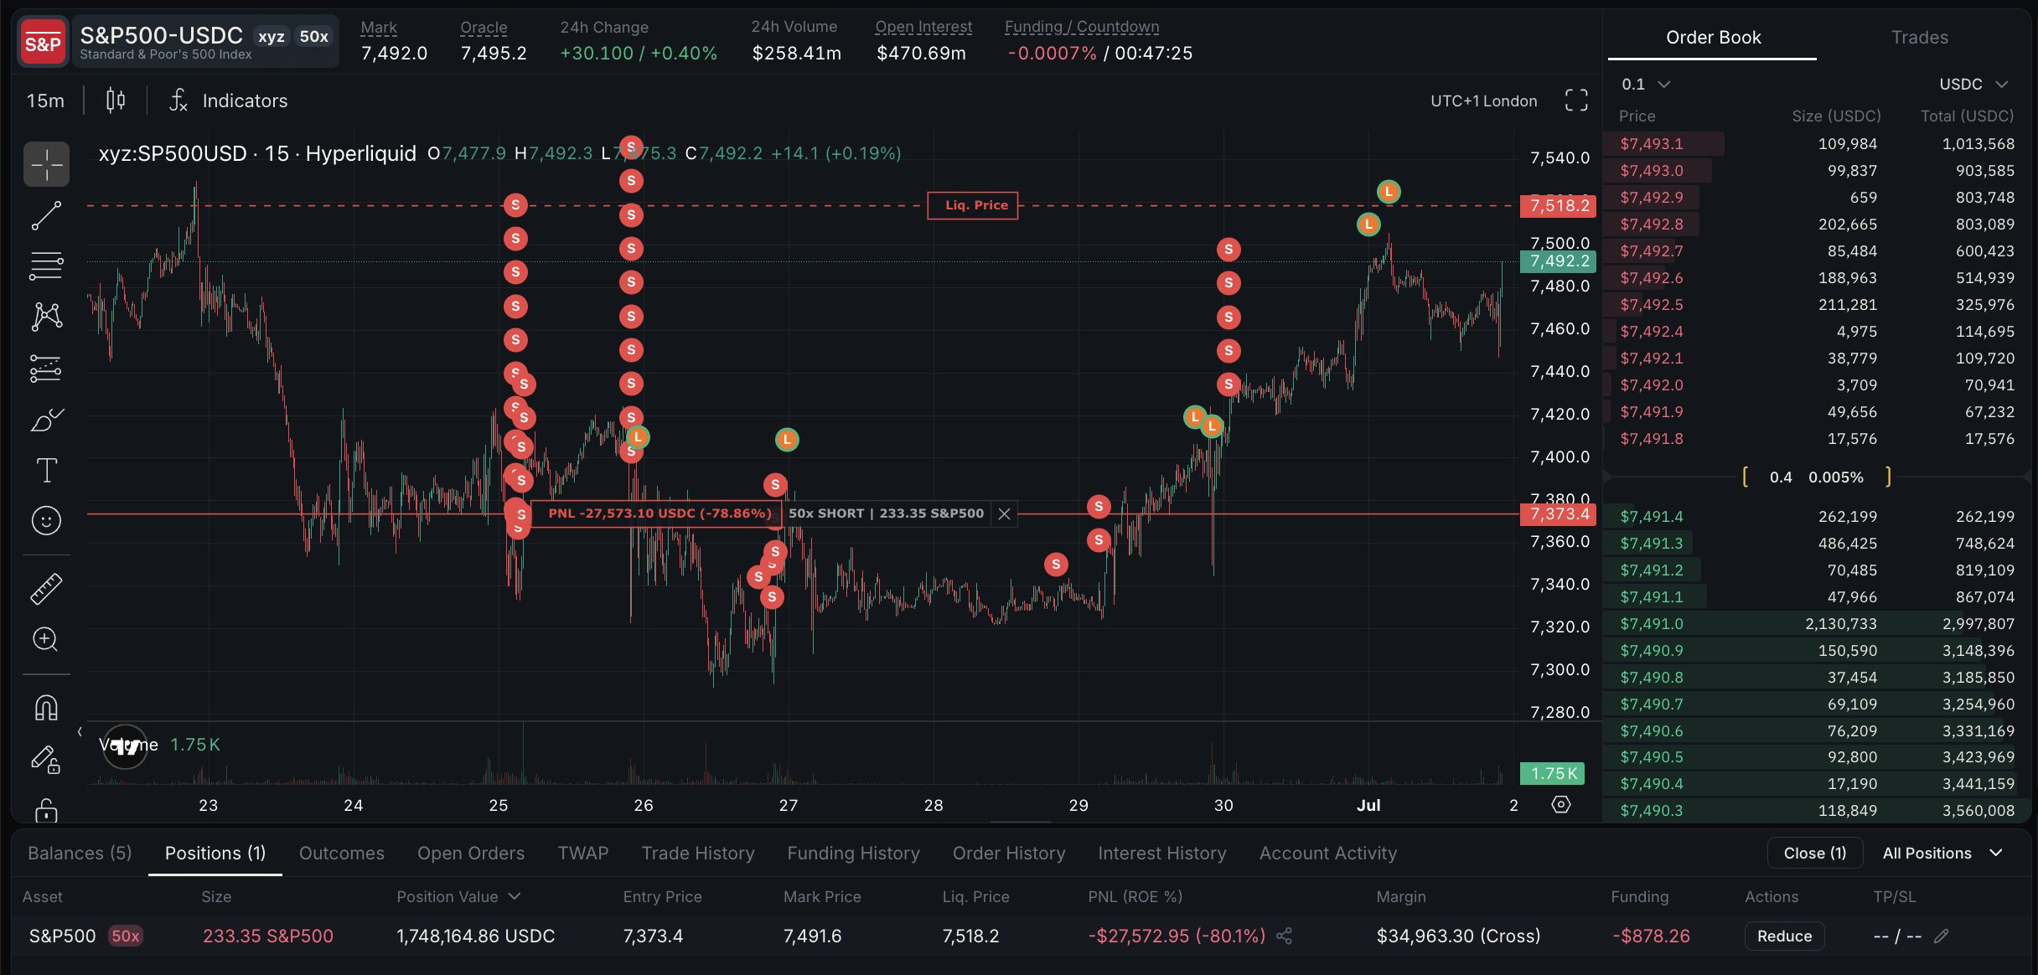Image resolution: width=2038 pixels, height=975 pixels.
Task: Open the S&P500-USDC market selector
Action: pyautogui.click(x=204, y=41)
